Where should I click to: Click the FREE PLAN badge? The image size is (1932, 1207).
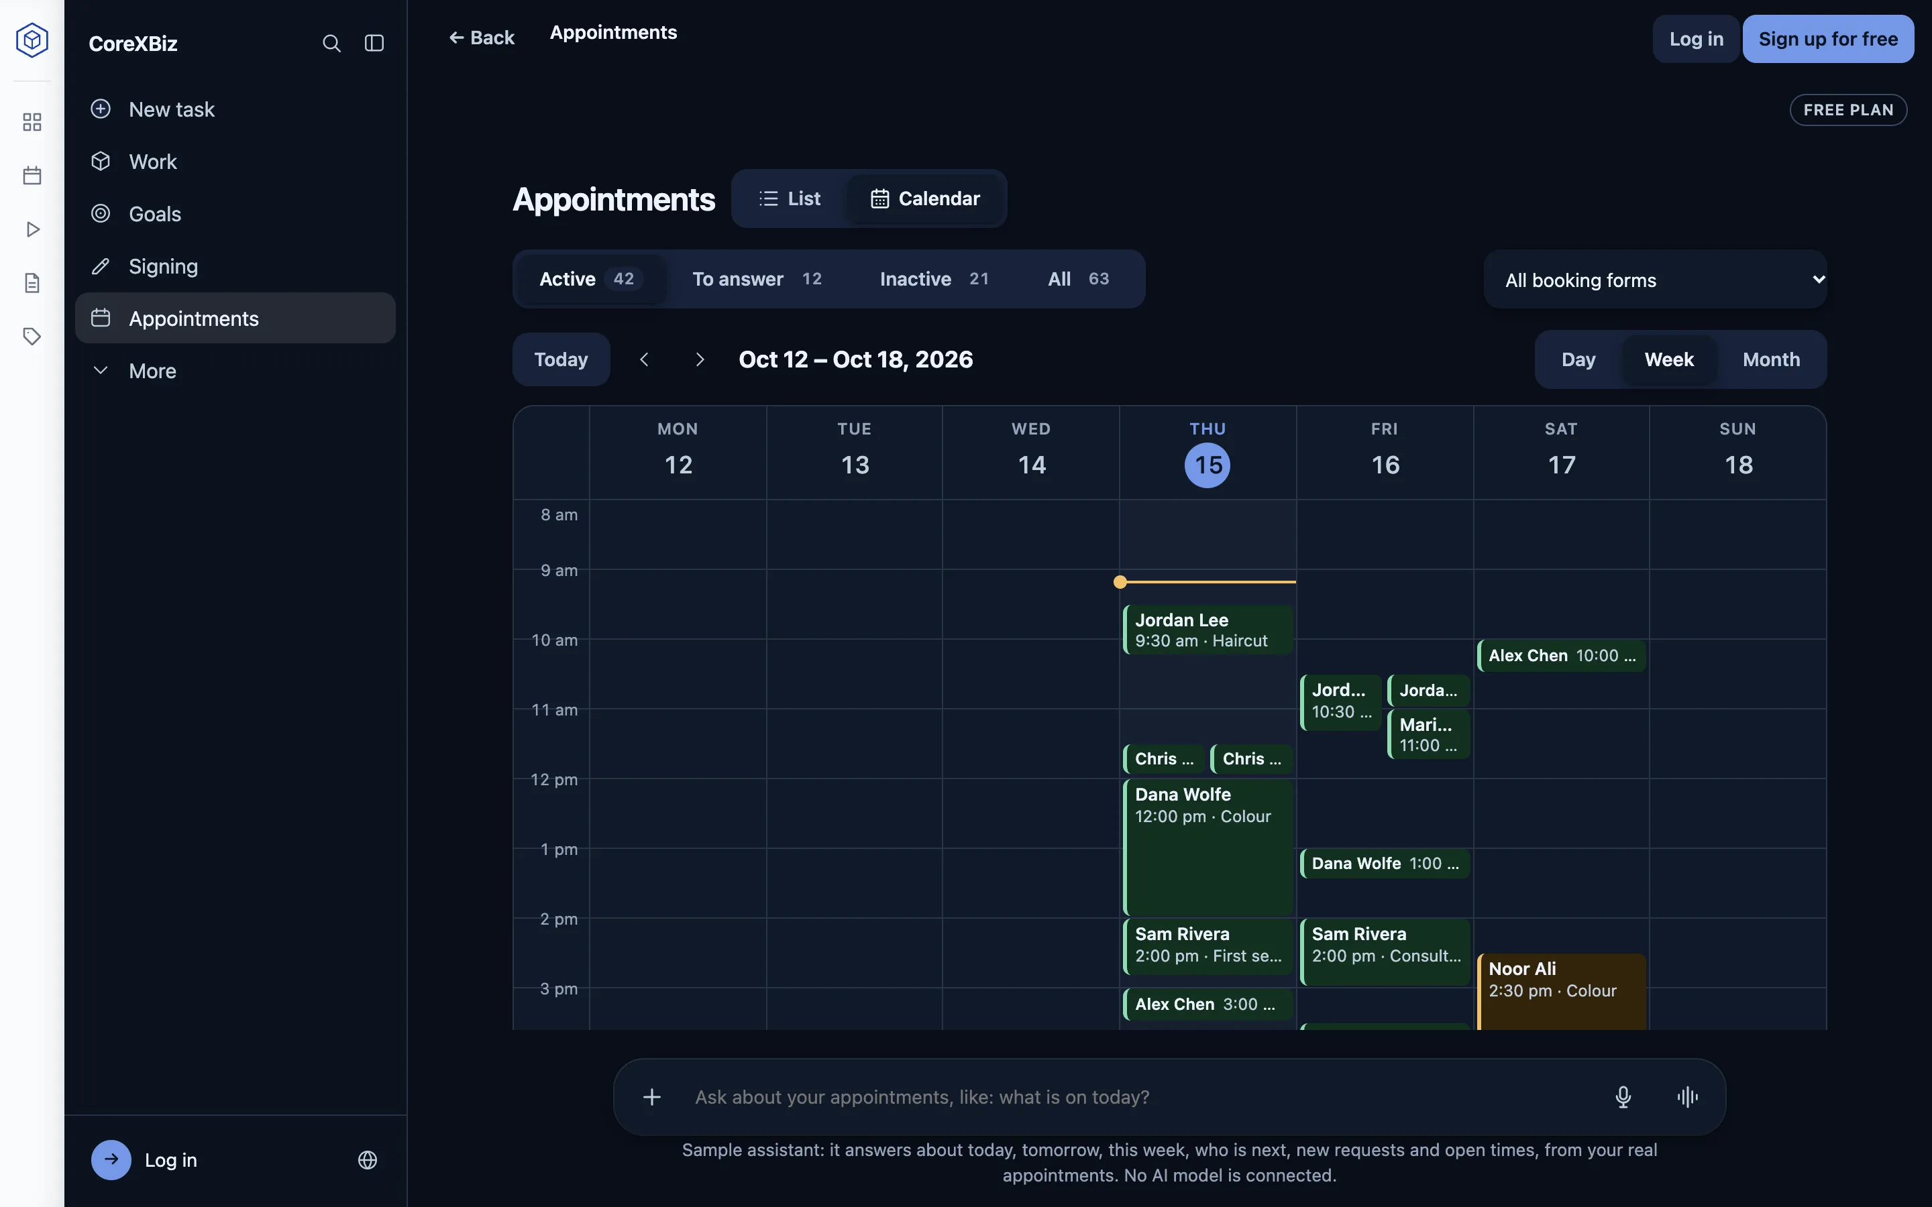(1848, 110)
